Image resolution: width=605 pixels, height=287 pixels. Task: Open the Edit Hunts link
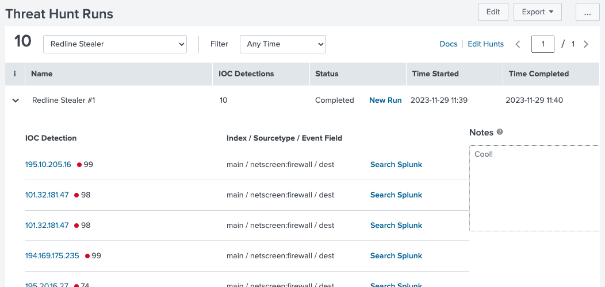point(485,44)
